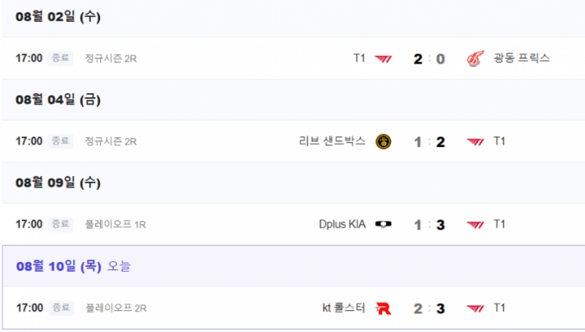Click the 2:0 score on Aug 02
The width and height of the screenshot is (585, 332).
click(429, 58)
